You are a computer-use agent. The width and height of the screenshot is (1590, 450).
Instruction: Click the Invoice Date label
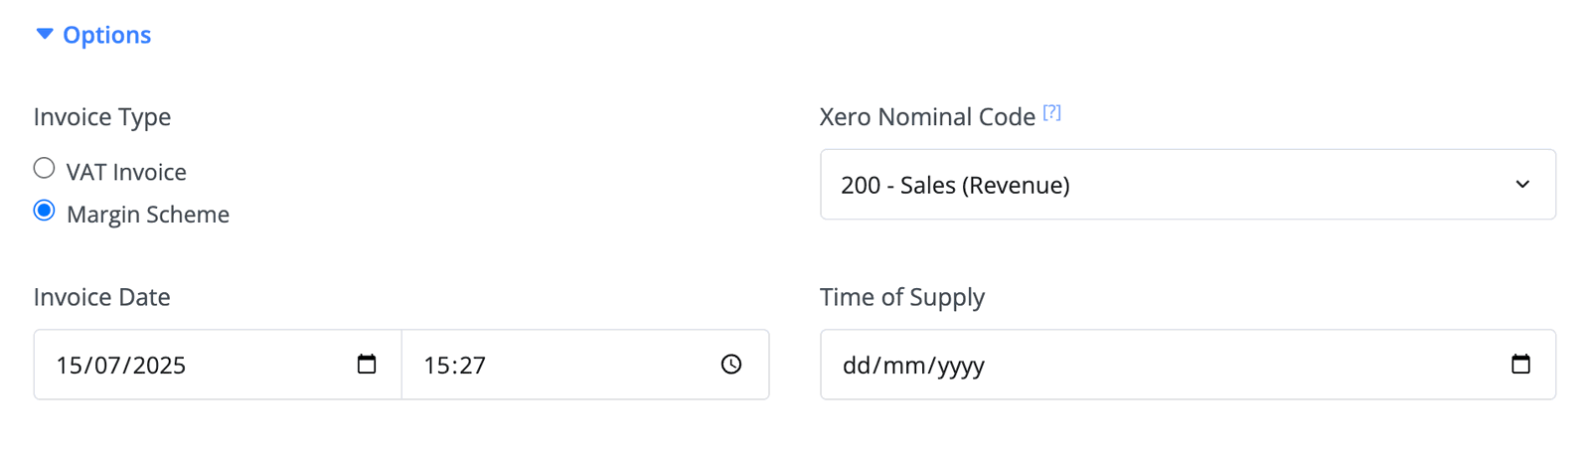pos(101,297)
